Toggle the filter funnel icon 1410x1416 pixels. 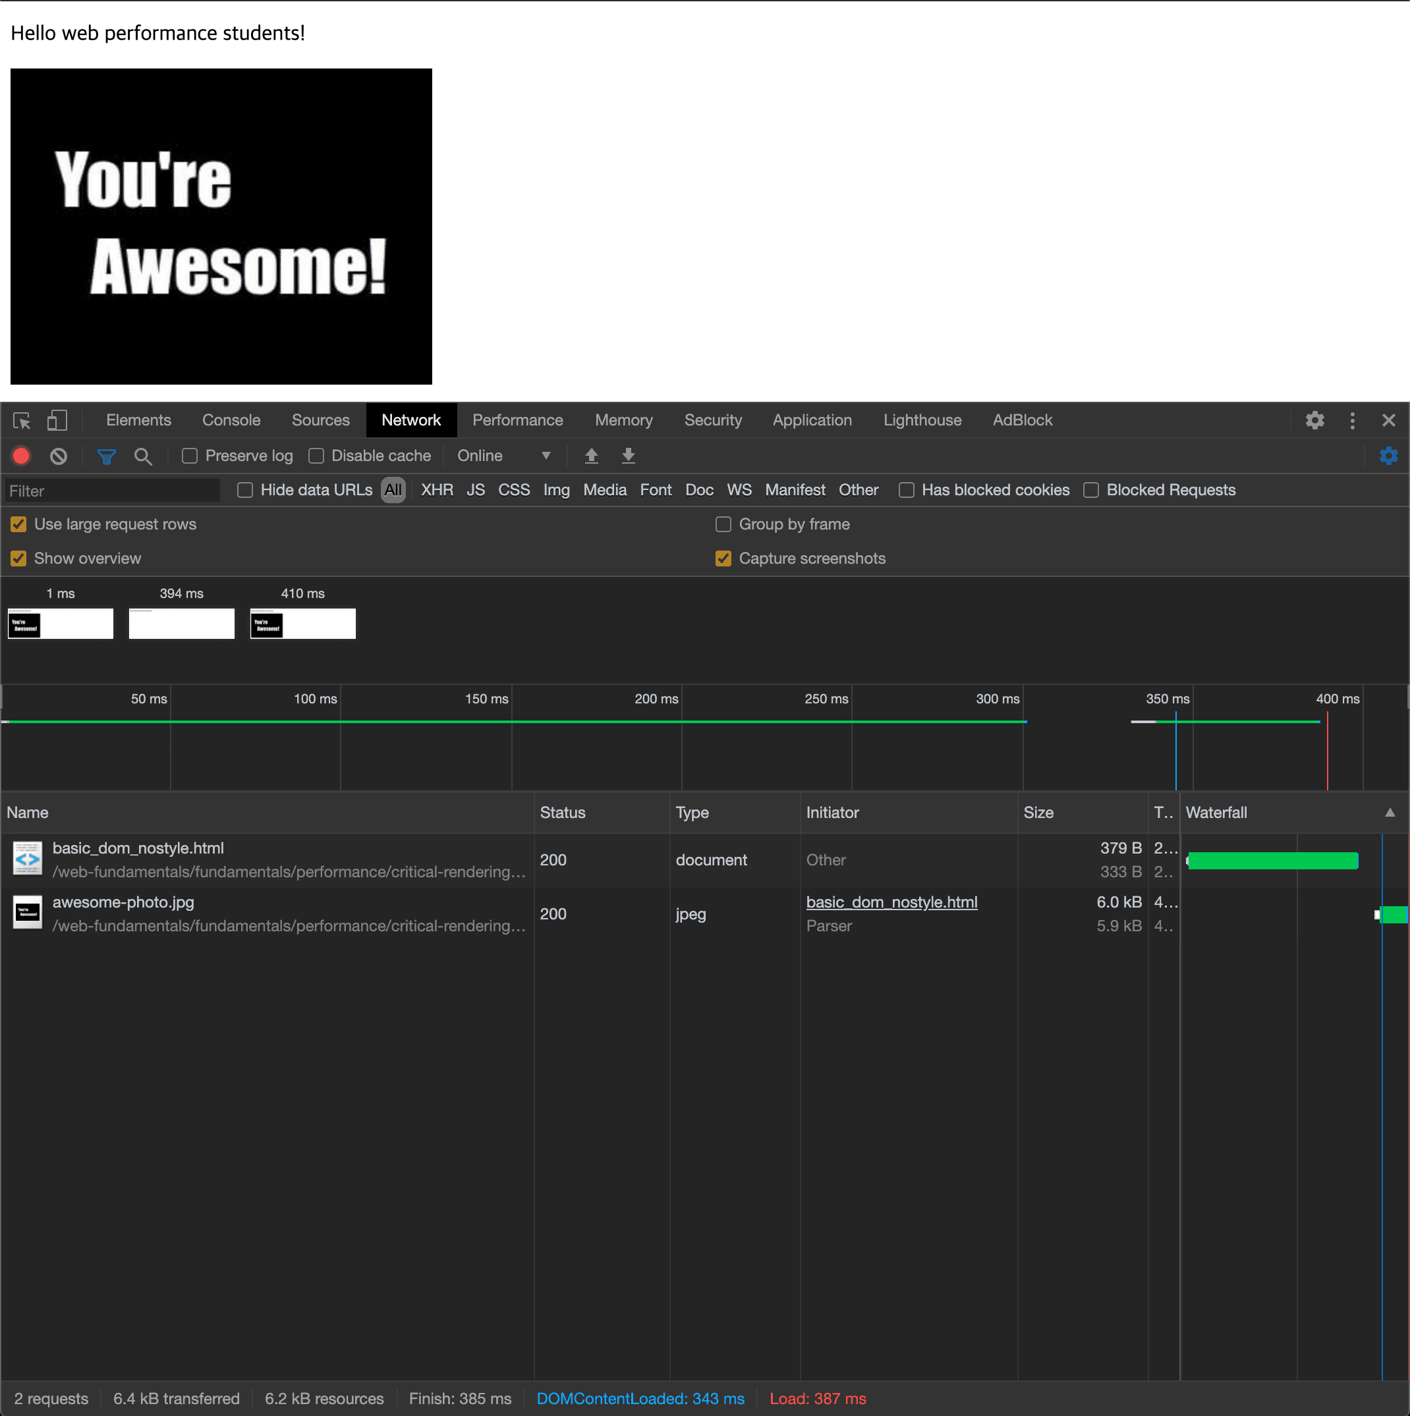[x=106, y=456]
